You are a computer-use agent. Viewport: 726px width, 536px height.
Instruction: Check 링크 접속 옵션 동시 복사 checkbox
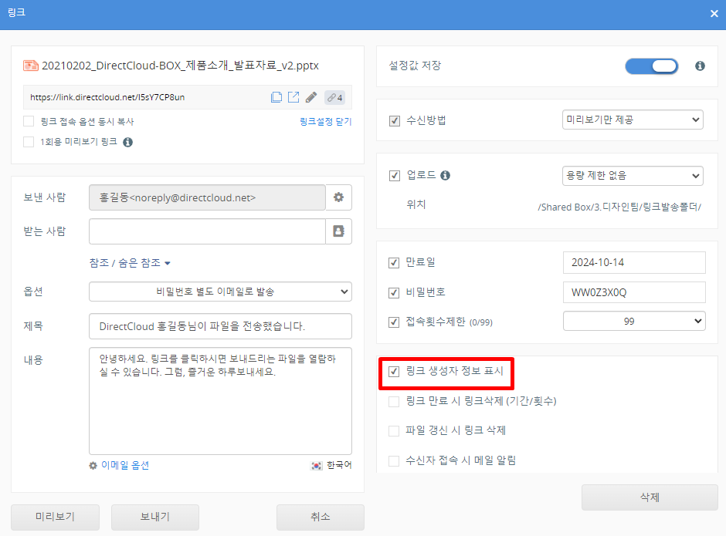29,121
